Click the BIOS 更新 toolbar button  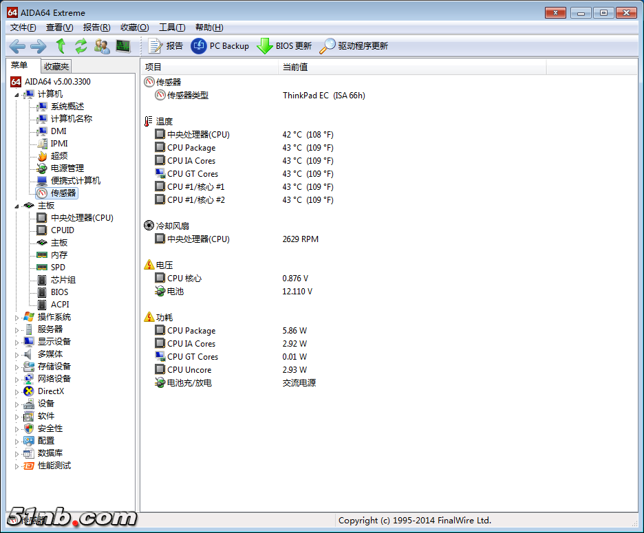(284, 46)
